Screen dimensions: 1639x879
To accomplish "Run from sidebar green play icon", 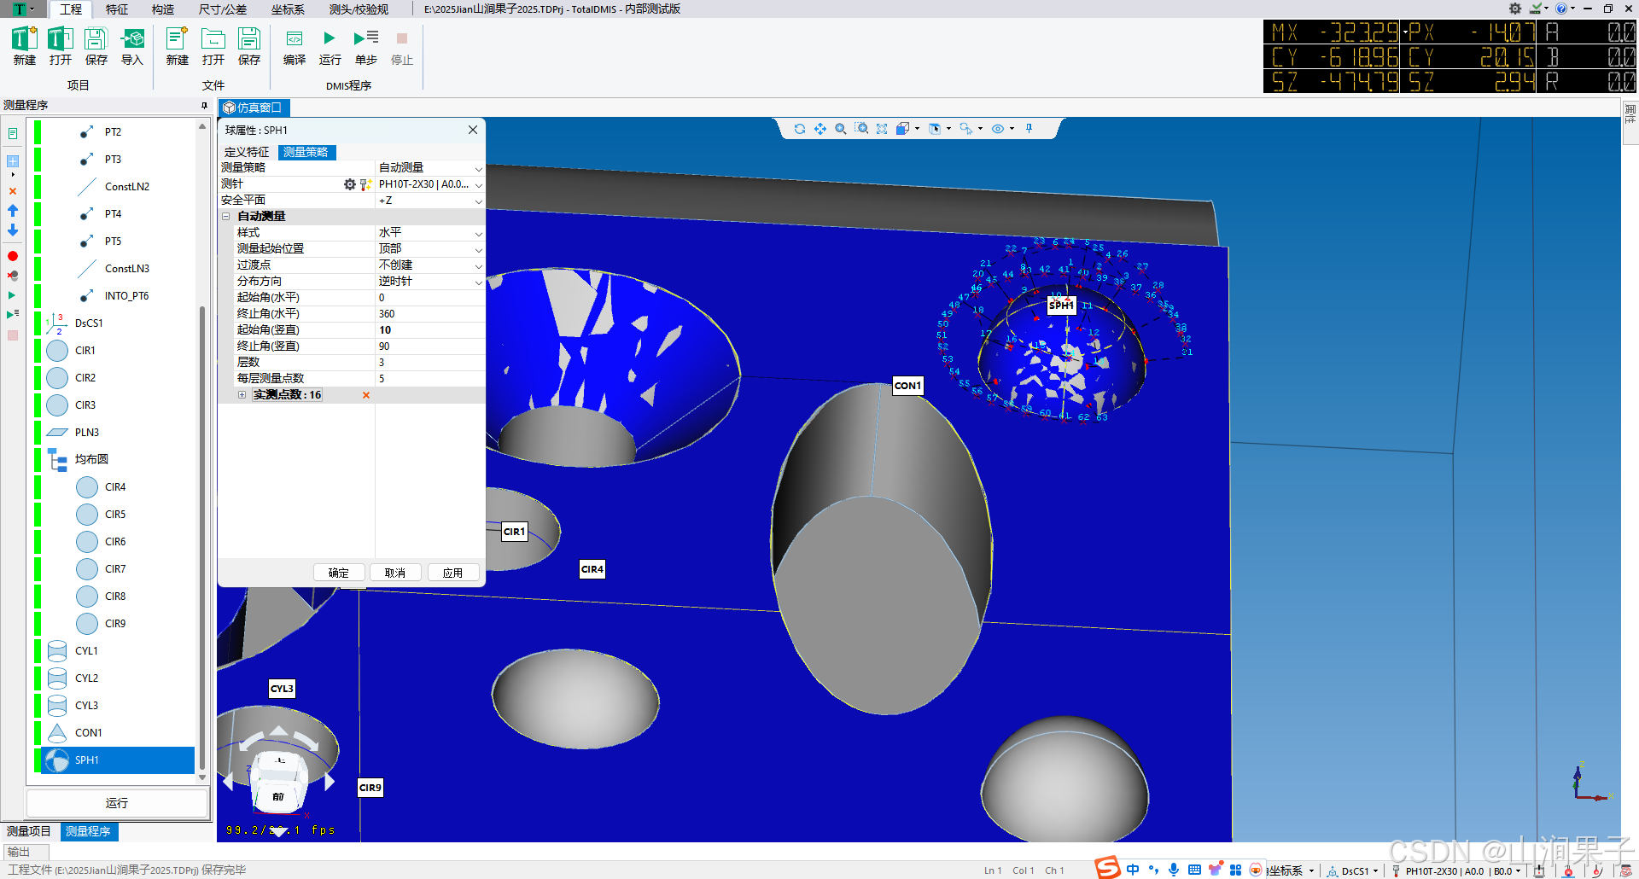I will (12, 295).
